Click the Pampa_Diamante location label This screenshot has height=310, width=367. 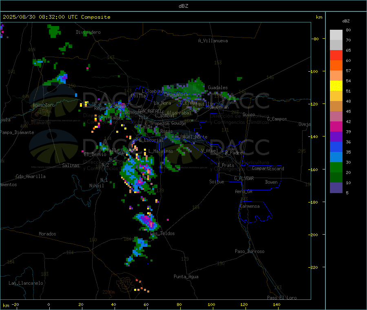17,132
